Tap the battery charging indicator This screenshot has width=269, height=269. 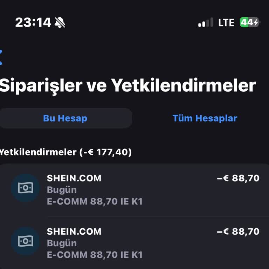pos(249,22)
